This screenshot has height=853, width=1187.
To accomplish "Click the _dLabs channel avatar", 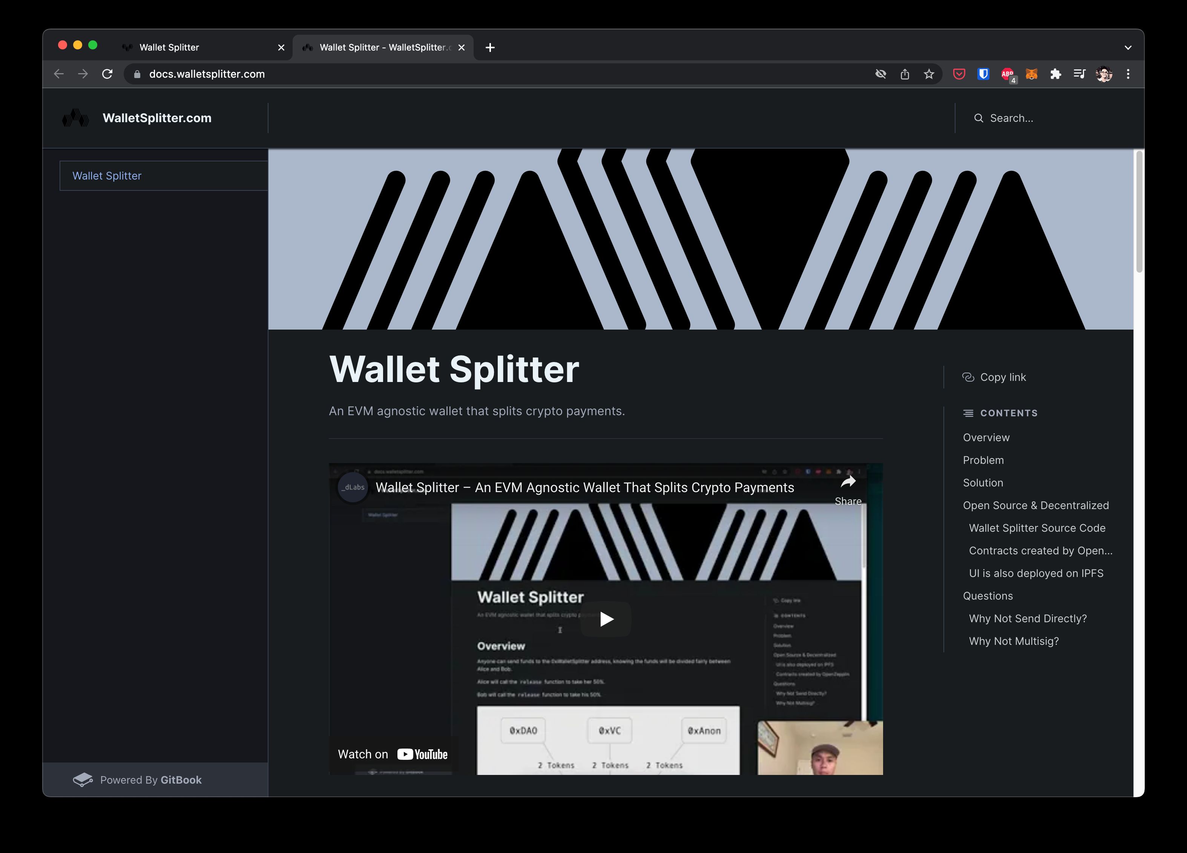I will pos(353,487).
